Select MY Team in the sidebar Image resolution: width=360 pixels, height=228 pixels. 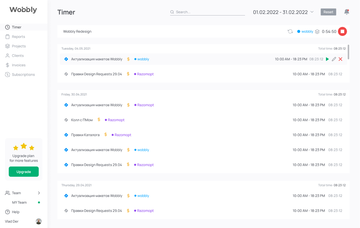(19, 202)
